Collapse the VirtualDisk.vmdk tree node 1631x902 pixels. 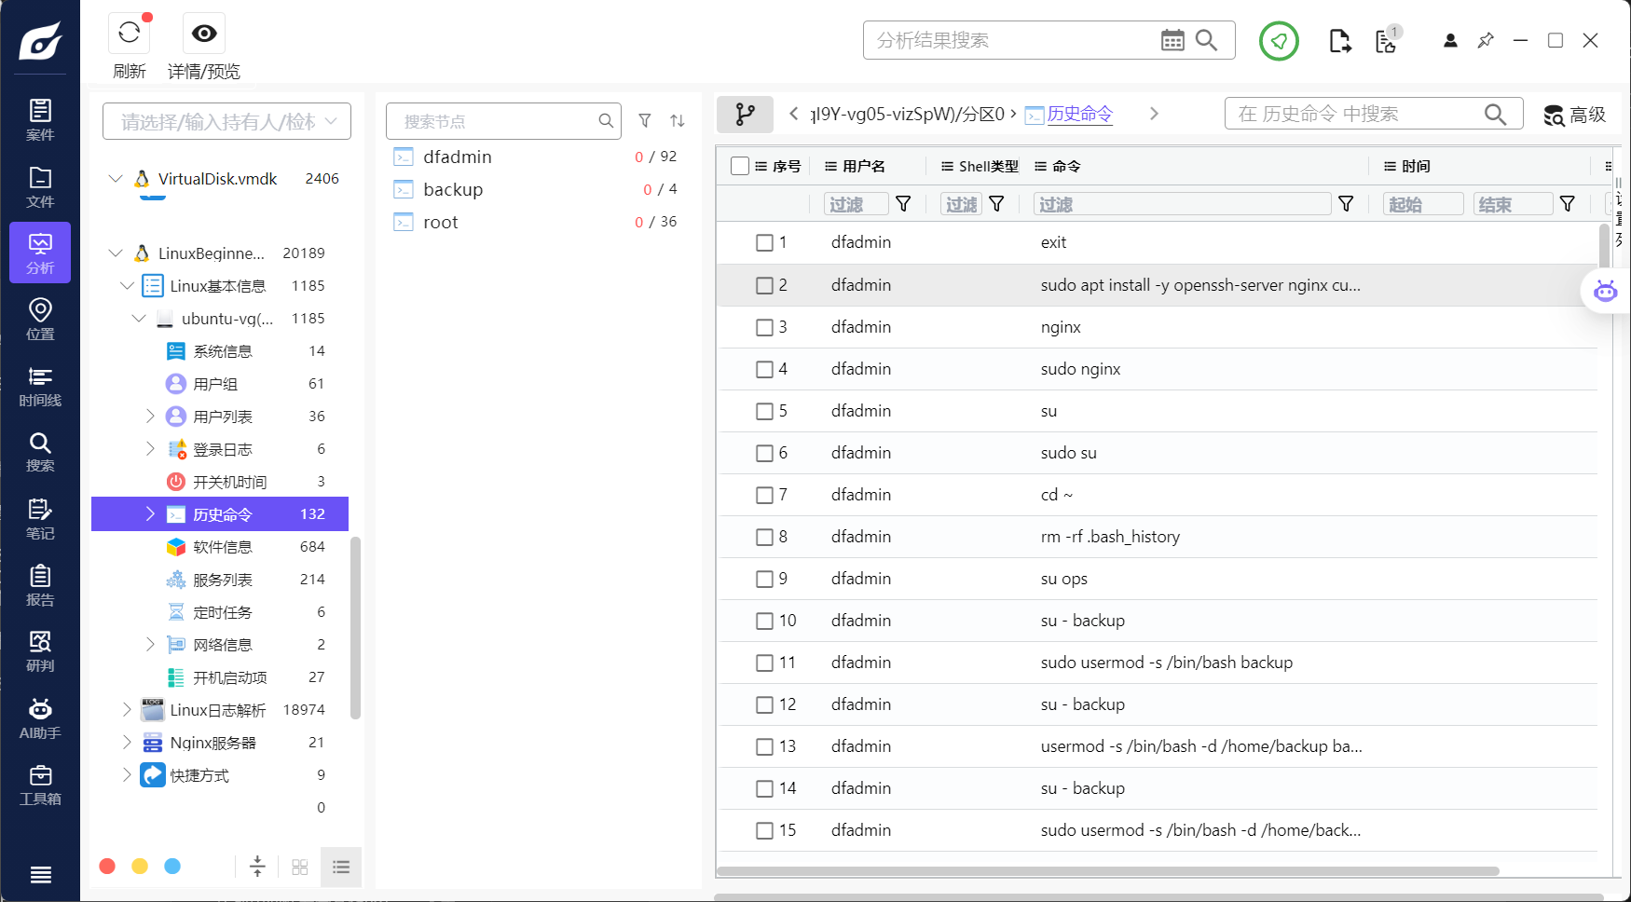click(x=116, y=178)
